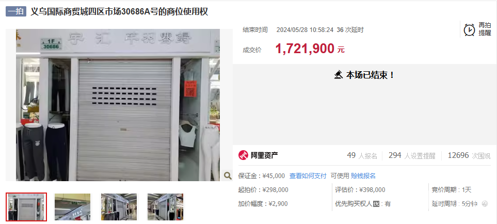Click the 12696 次围观 view count
This screenshot has width=497, height=224.
(470, 155)
